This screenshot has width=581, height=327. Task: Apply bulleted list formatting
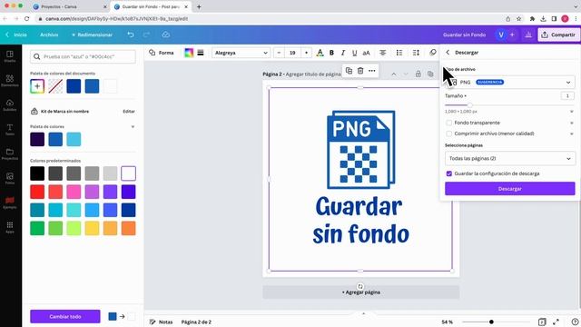[399, 53]
